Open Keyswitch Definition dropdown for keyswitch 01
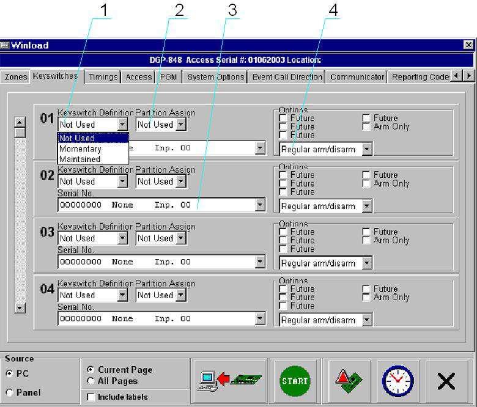Screen dimensions: 477x407 122,124
